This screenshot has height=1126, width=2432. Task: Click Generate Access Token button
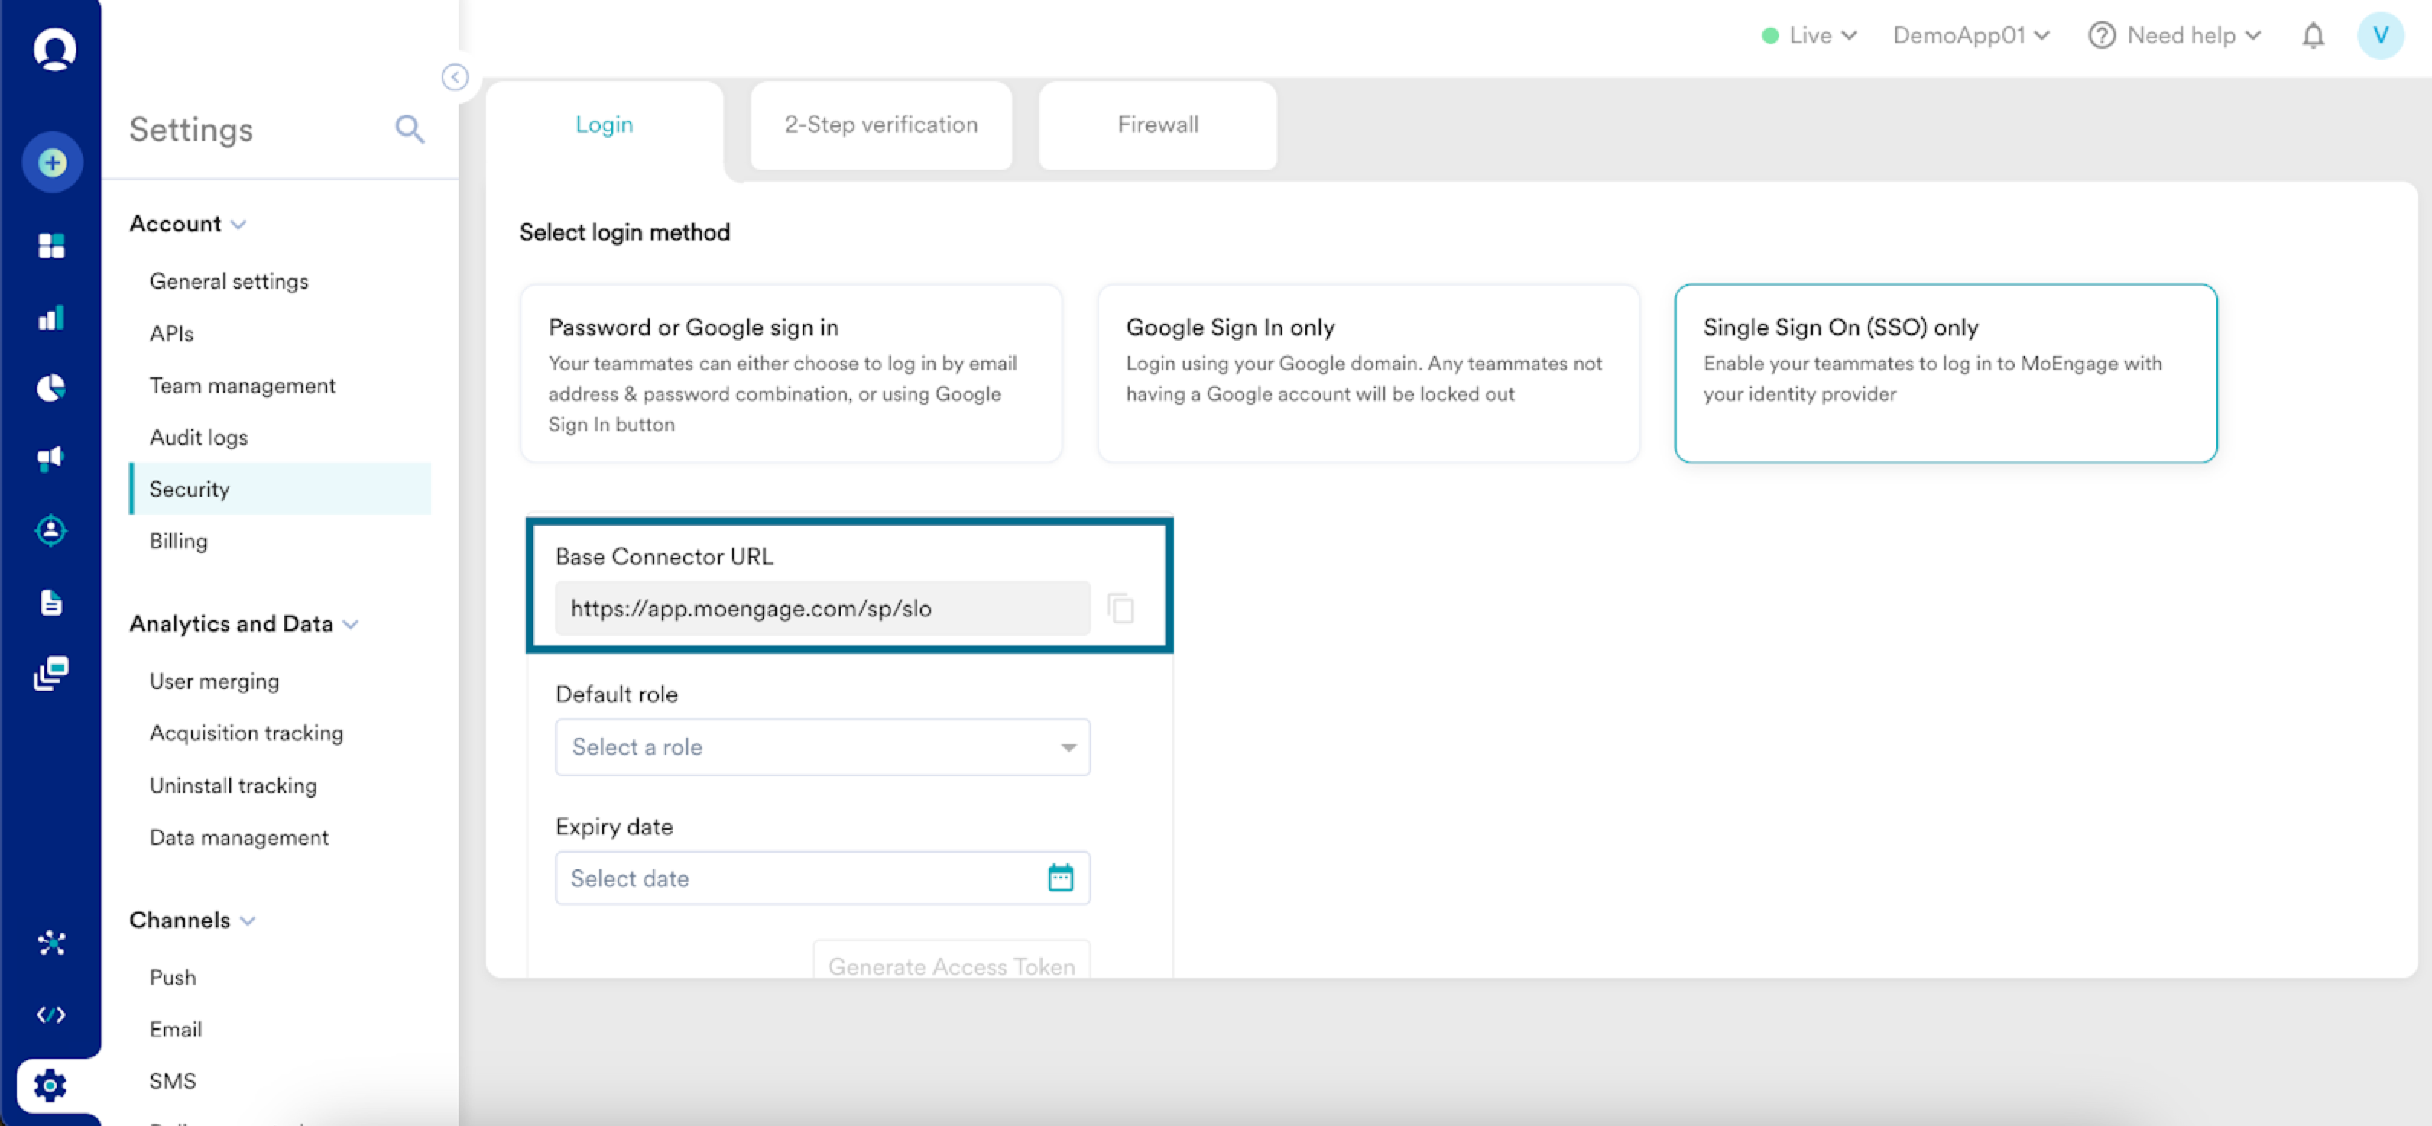point(951,965)
